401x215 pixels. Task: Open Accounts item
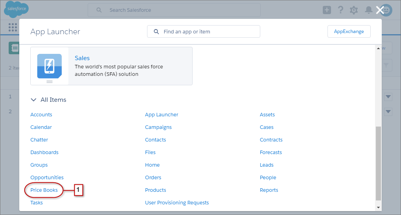tap(41, 114)
